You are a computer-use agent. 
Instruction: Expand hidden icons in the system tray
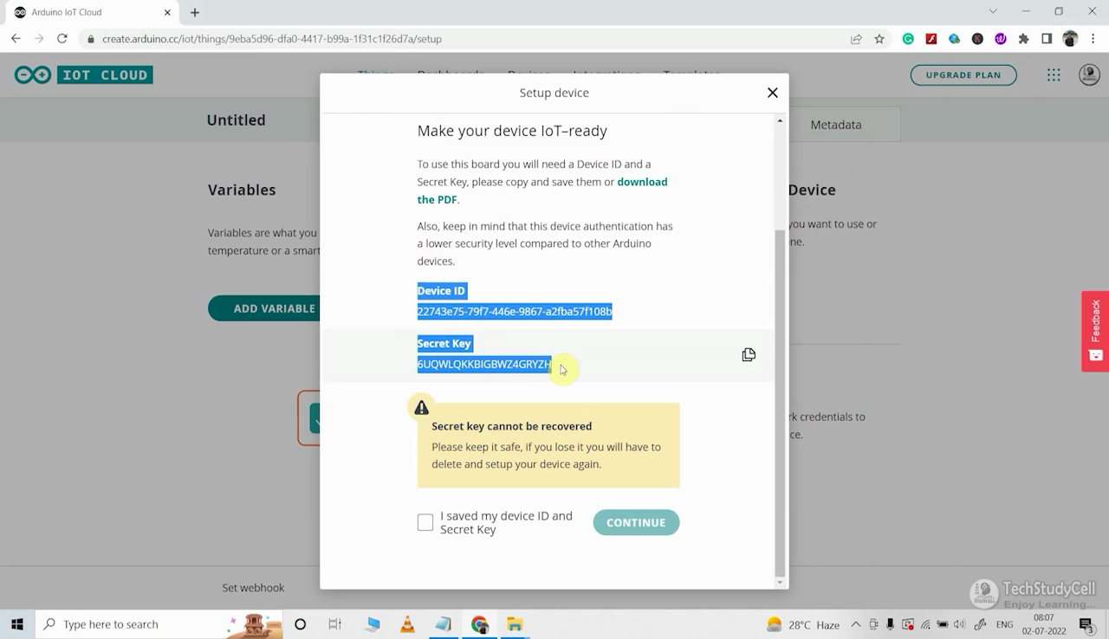[855, 623]
